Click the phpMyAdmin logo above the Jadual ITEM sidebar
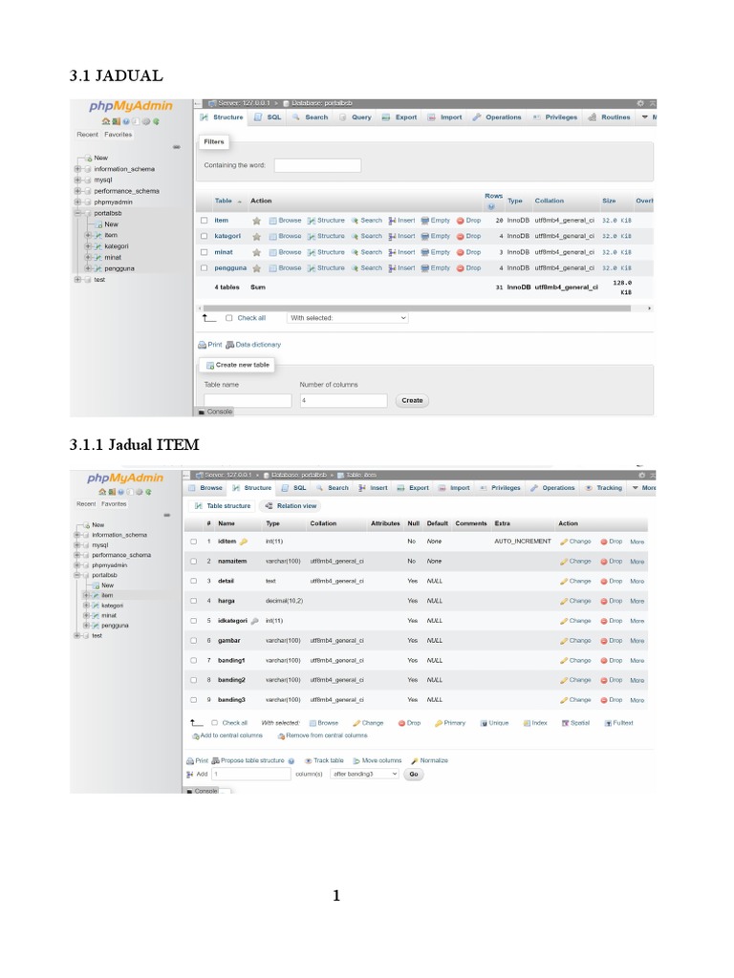The height and width of the screenshot is (978, 734). point(125,478)
